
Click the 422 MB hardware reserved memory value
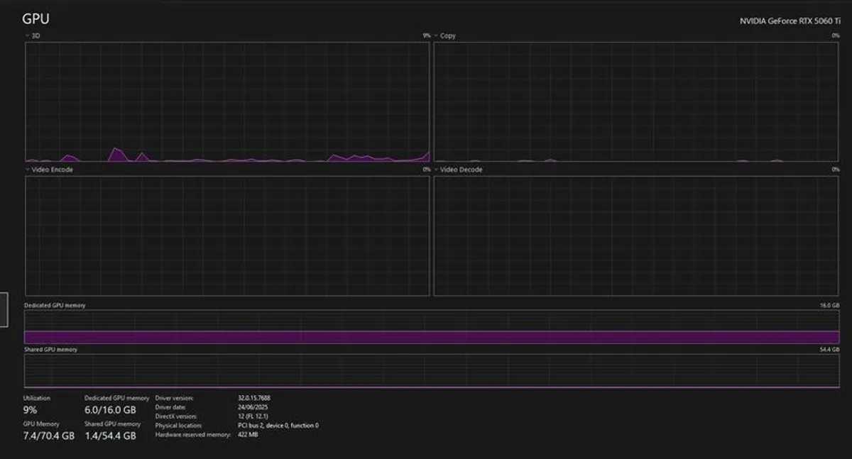click(x=248, y=435)
